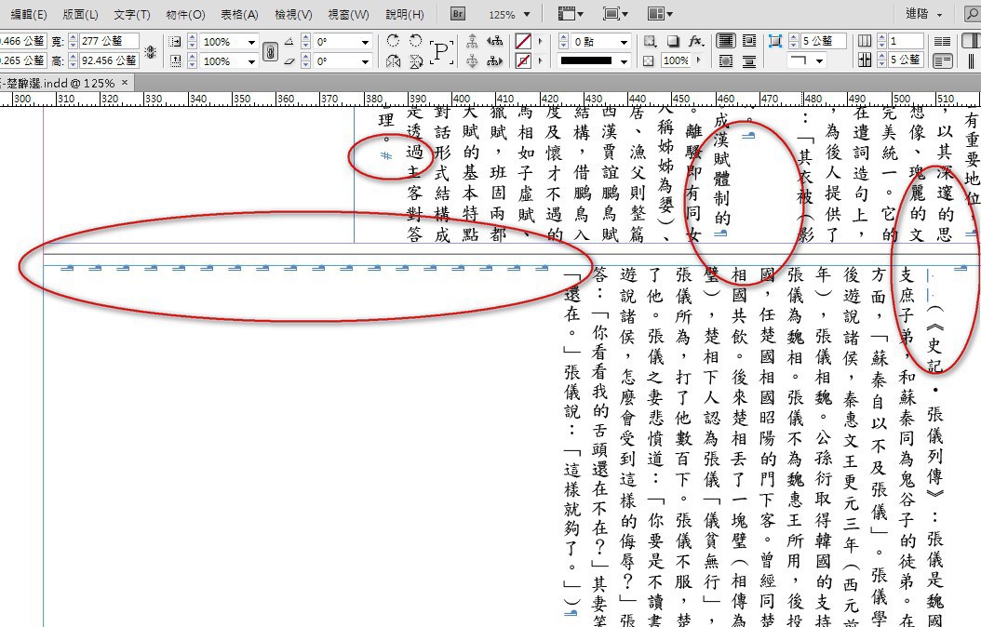Viewport: 981px width, 627px height.
Task: Click the view options icon
Action: coord(568,14)
